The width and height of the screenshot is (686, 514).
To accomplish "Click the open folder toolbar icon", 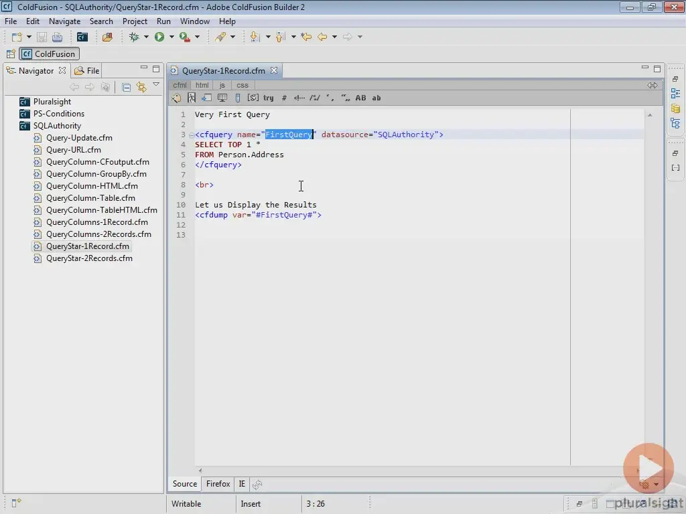I will (x=107, y=37).
